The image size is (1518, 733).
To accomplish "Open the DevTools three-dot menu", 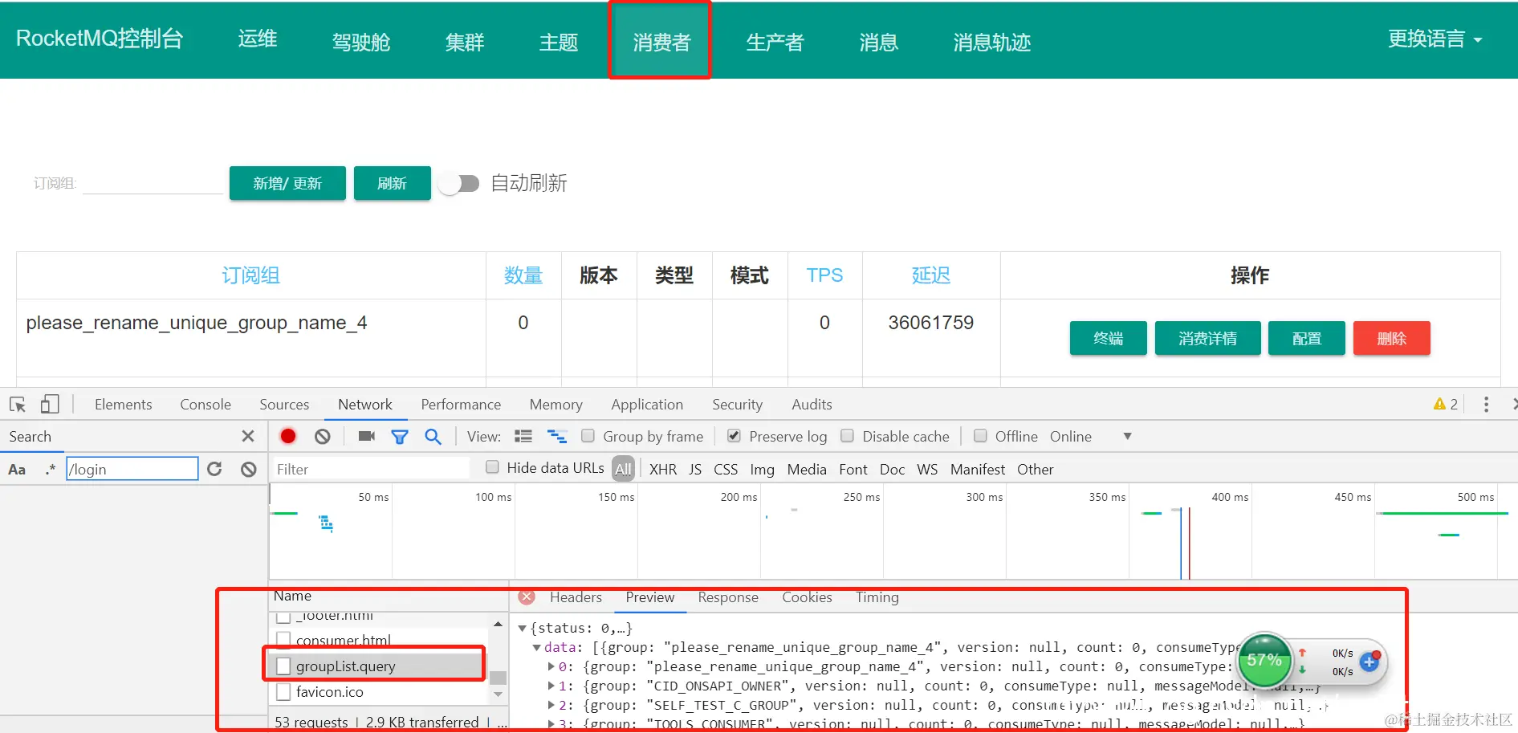I will (1486, 405).
